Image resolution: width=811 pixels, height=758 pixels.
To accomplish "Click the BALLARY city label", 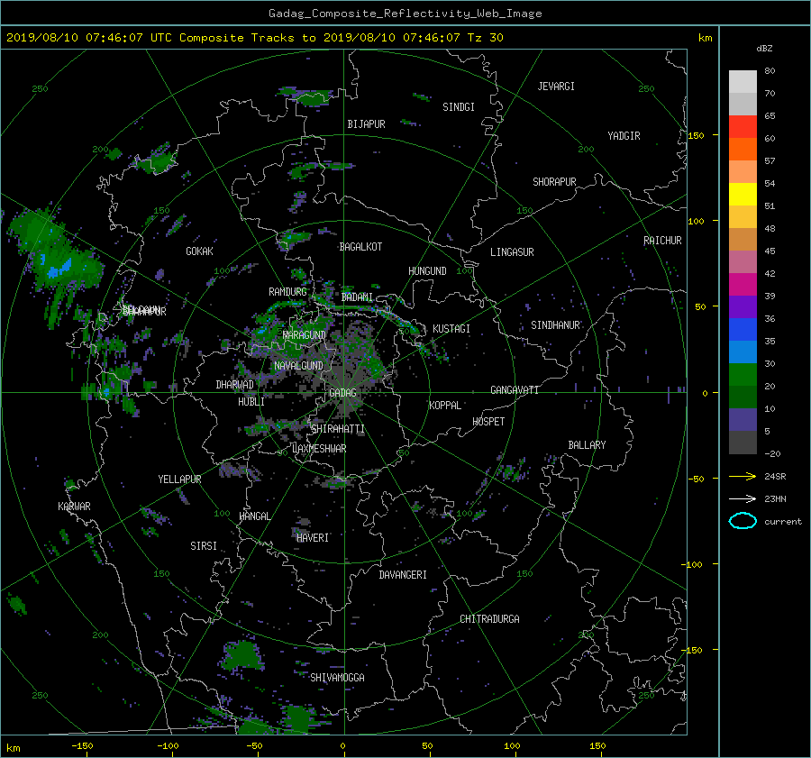I will pyautogui.click(x=587, y=445).
